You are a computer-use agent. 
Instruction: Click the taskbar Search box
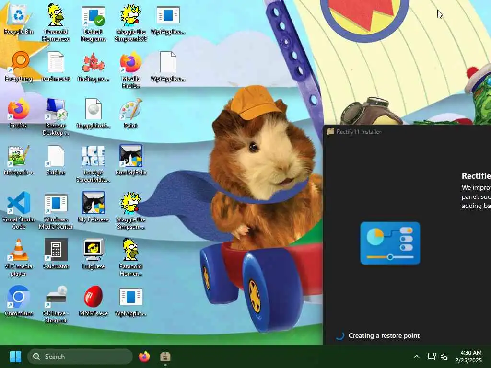(80, 356)
